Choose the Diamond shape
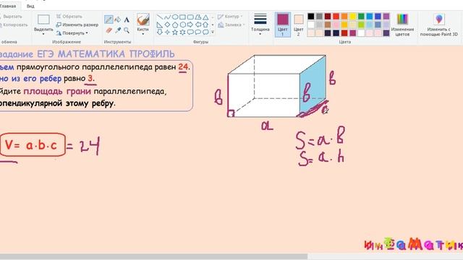Screen dimensions: 463x260 (x=167, y=25)
